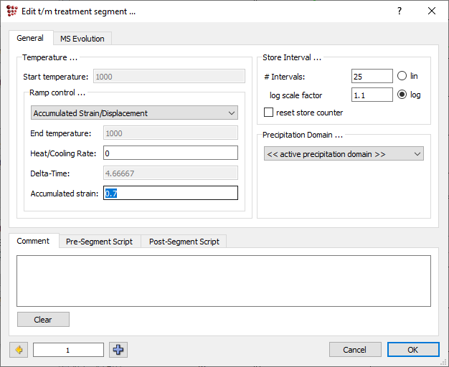Click the Cancel button
Image resolution: width=449 pixels, height=367 pixels.
(354, 350)
